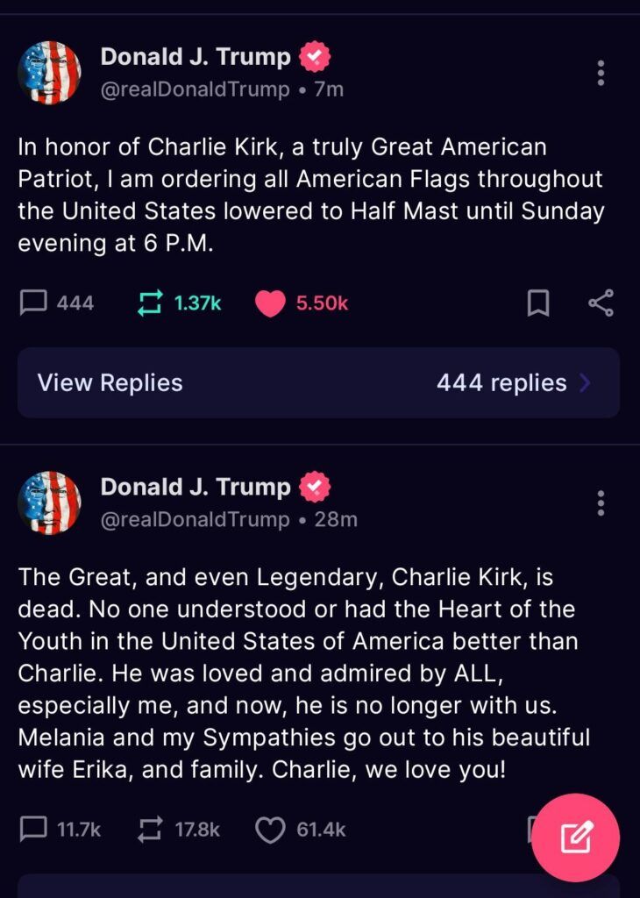The height and width of the screenshot is (898, 640).
Task: Tap the View Replies button
Action: point(318,382)
